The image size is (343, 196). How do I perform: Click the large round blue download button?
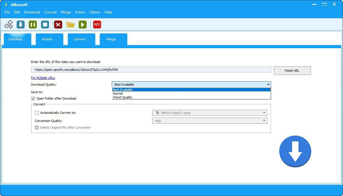(x=295, y=152)
